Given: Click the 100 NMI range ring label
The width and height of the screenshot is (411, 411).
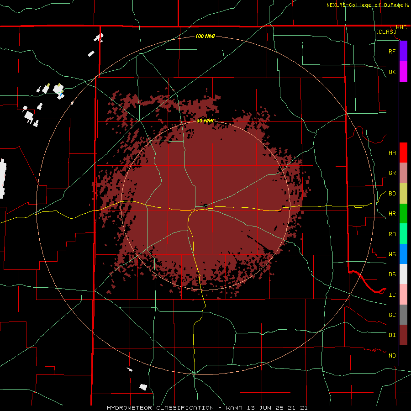Looking at the screenshot, I should pos(205,36).
